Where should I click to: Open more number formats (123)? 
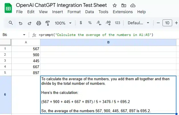[118, 23]
